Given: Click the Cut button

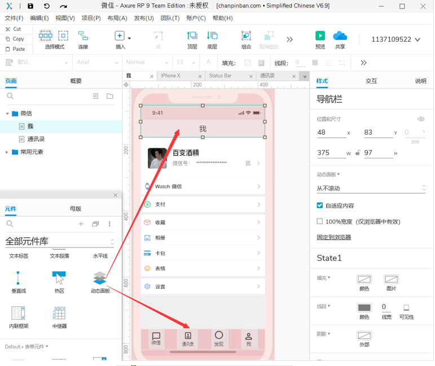Looking at the screenshot, I should point(14,29).
